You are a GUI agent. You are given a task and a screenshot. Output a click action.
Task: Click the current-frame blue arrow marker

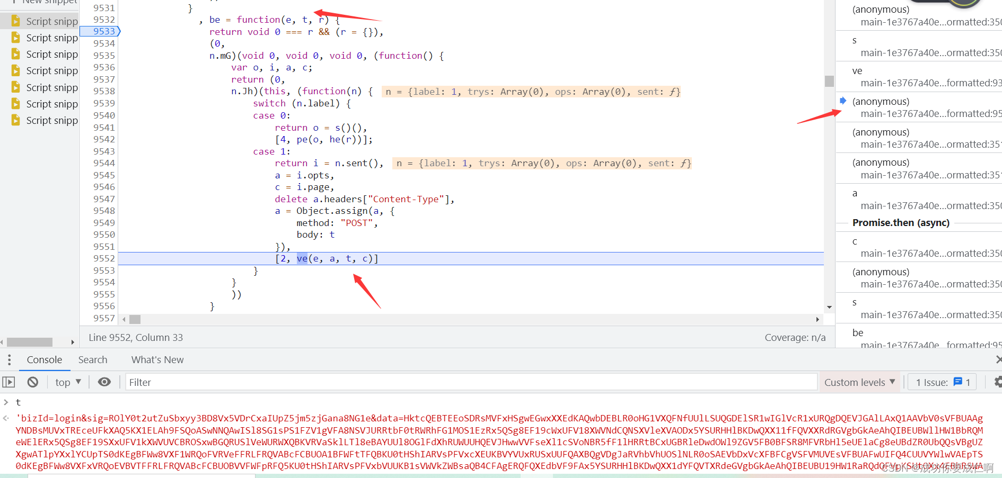tap(843, 101)
